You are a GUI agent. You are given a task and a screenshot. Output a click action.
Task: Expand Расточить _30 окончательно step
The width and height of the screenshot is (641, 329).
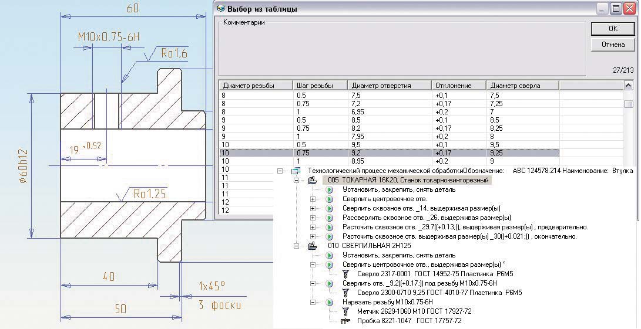point(313,237)
